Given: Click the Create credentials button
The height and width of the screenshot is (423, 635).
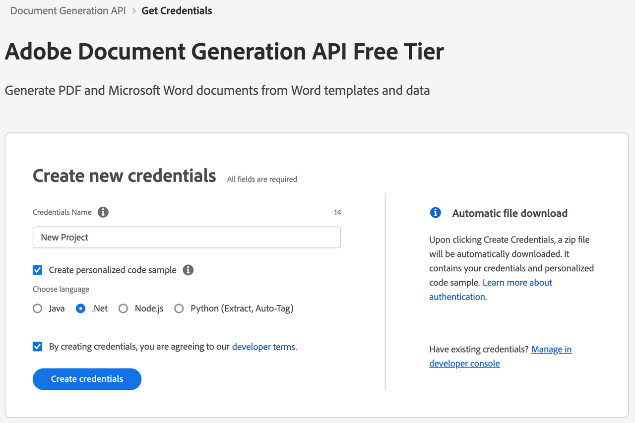Looking at the screenshot, I should click(x=87, y=379).
